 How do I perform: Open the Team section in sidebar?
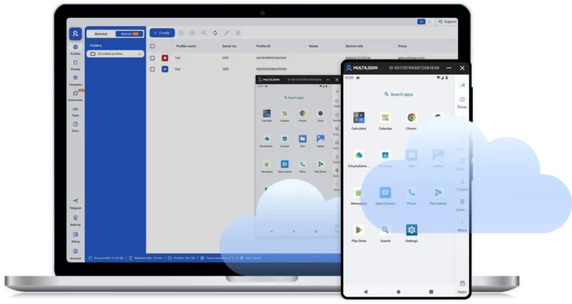75,111
